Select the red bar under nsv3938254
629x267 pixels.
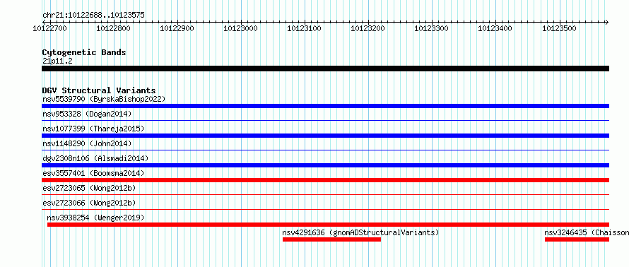(328, 225)
